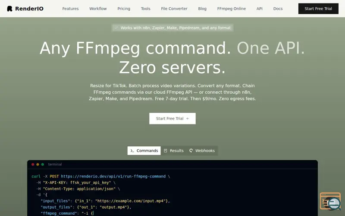Click the "output_files" code line
Image resolution: width=345 pixels, height=216 pixels.
[x=86, y=207]
